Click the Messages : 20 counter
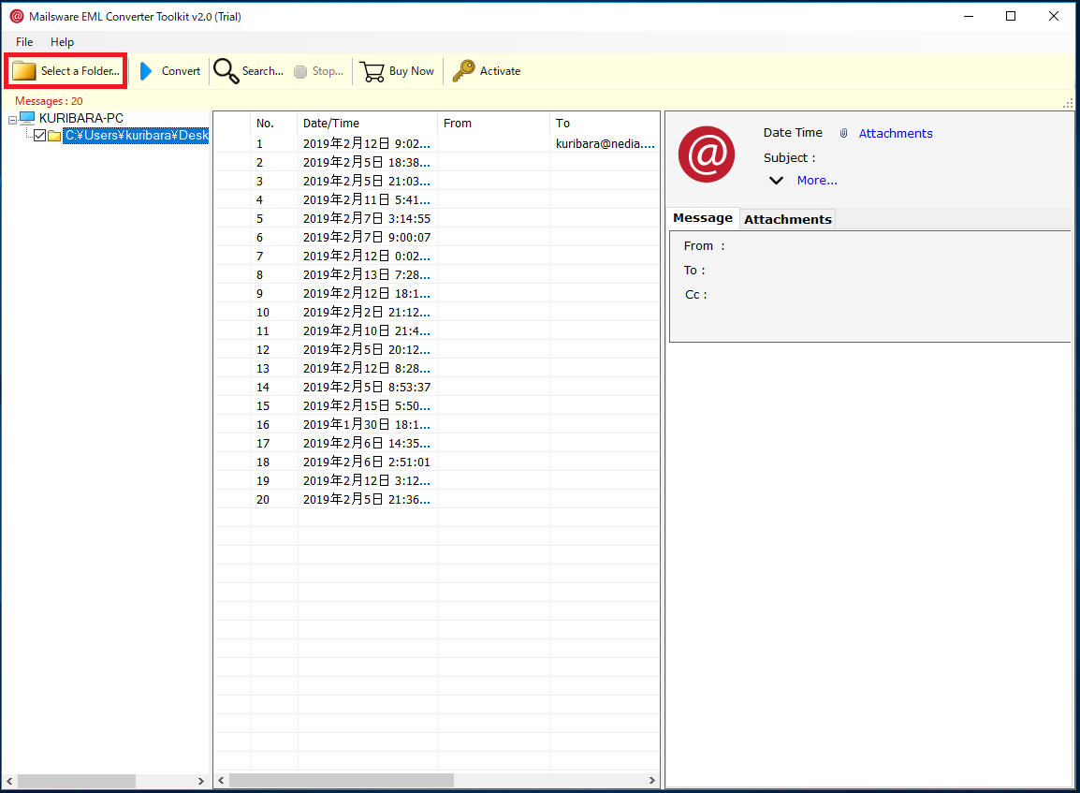 (x=49, y=101)
